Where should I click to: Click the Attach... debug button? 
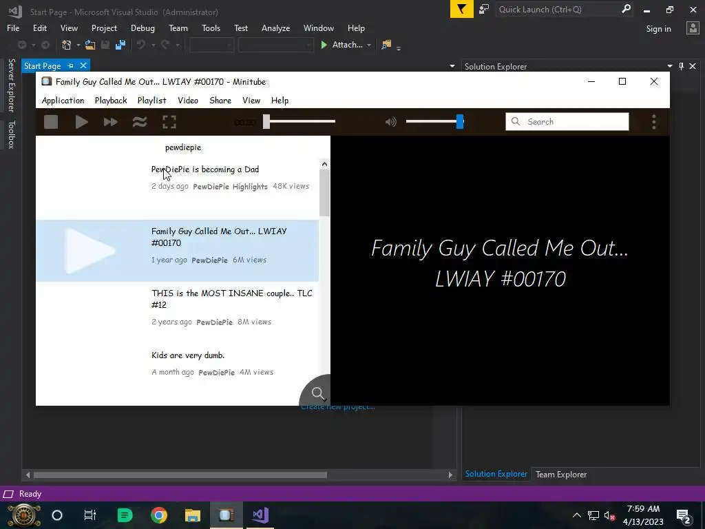pyautogui.click(x=341, y=45)
